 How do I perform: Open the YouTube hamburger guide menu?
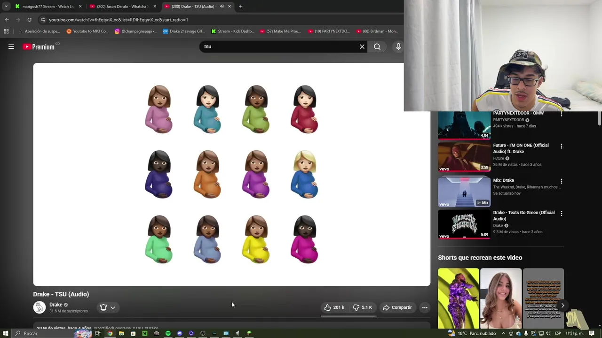click(x=11, y=46)
